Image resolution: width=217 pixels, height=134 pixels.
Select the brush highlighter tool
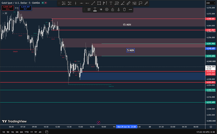[146, 3]
